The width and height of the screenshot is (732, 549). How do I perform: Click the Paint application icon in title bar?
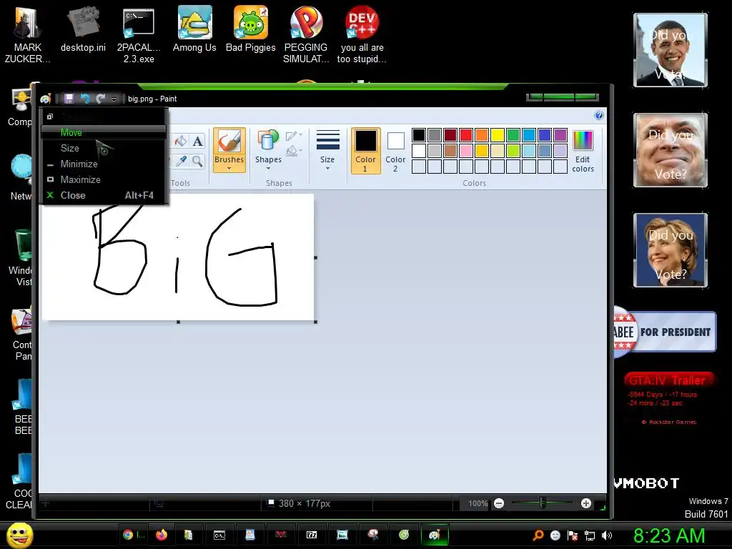45,99
